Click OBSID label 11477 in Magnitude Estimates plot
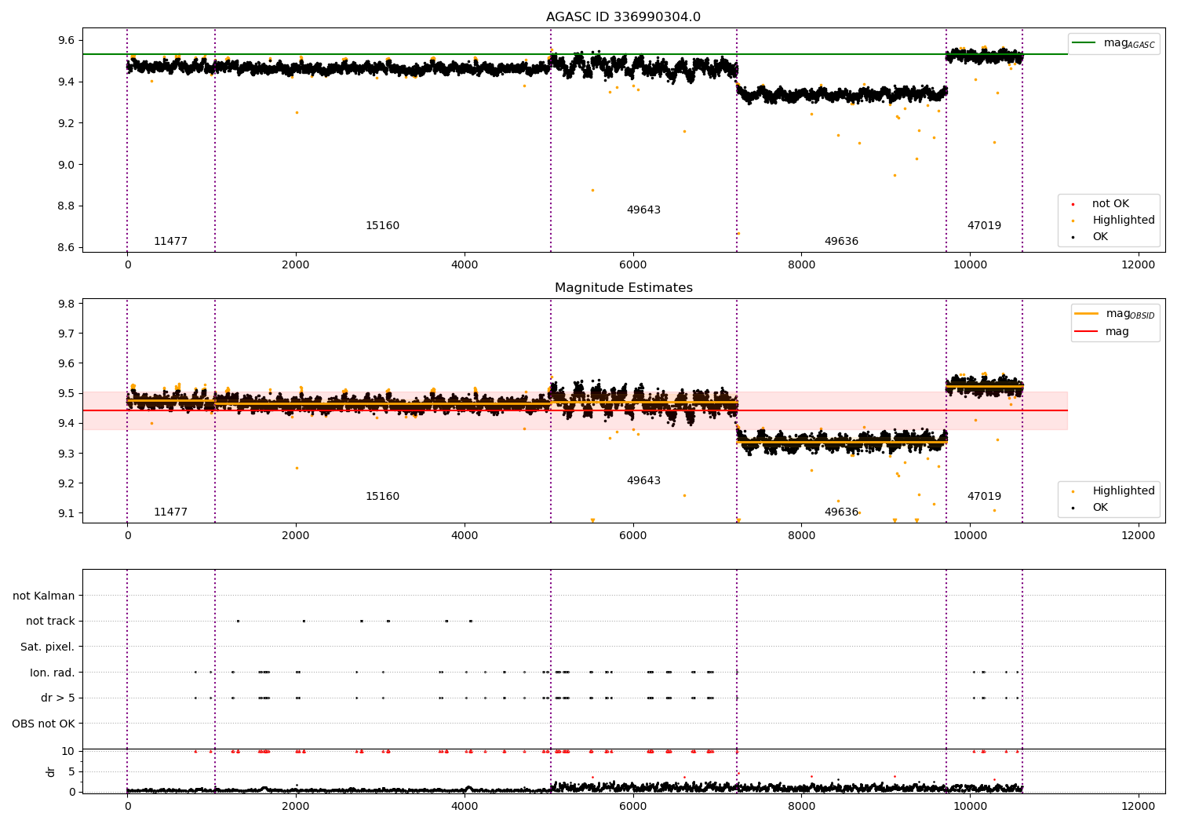The width and height of the screenshot is (1177, 824). [170, 512]
